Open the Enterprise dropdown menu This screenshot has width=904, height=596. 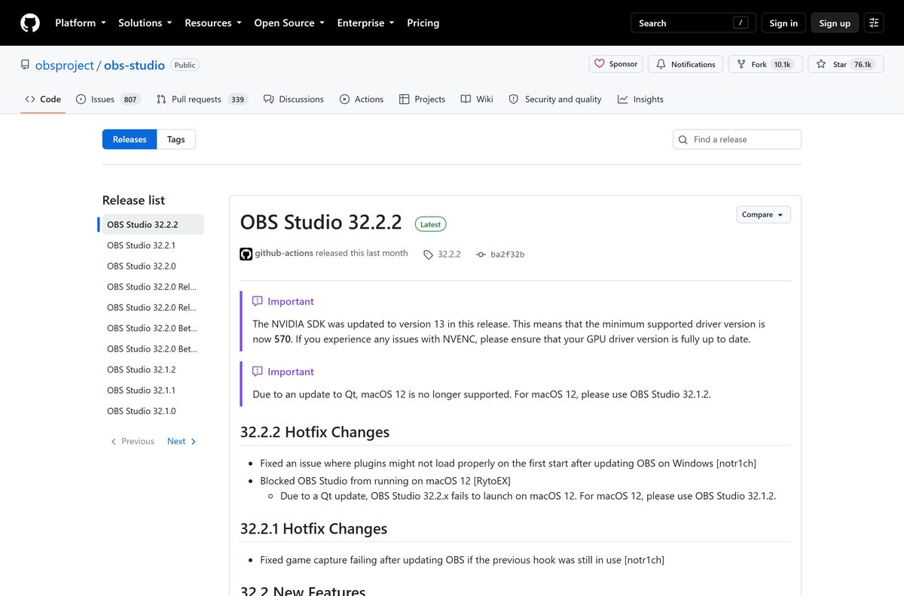click(365, 23)
